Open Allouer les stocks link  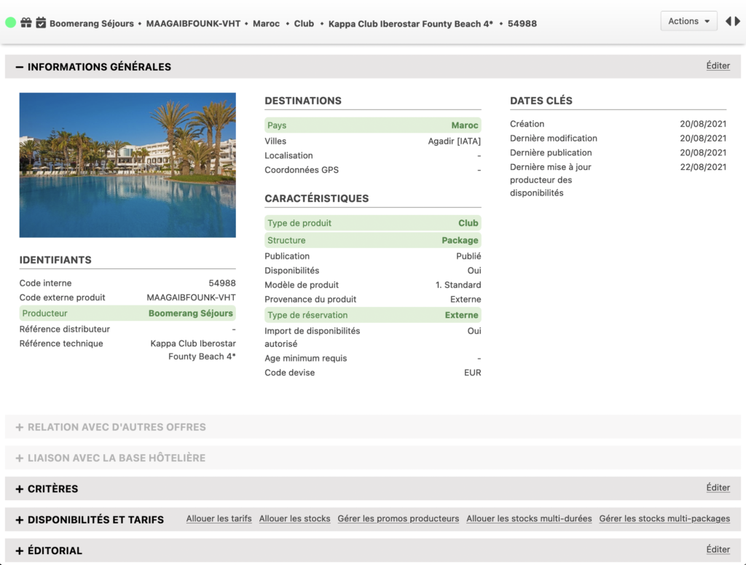tap(294, 519)
